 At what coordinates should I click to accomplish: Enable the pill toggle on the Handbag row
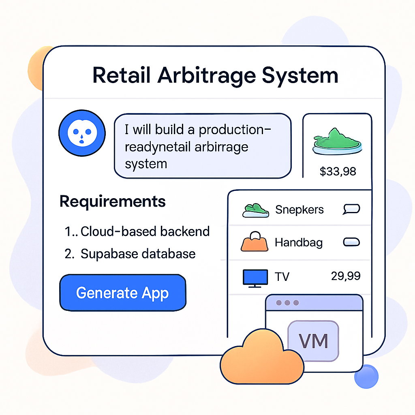click(351, 242)
